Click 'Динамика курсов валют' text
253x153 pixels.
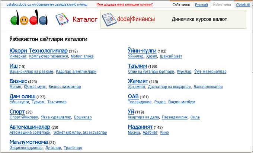click(x=199, y=19)
